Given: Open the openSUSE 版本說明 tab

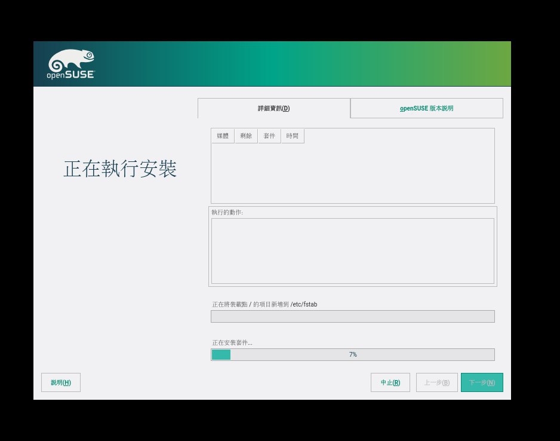Looking at the screenshot, I should (x=427, y=108).
